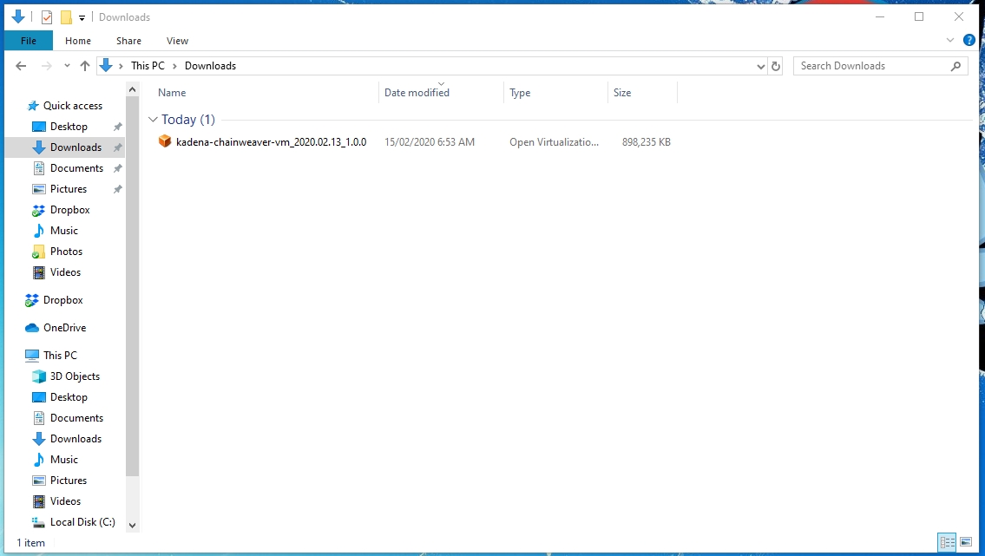Open the Customize Quick Access Toolbar dropdown

tap(82, 17)
